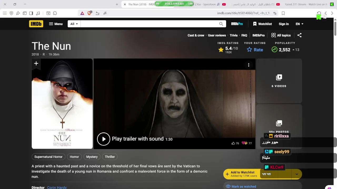Toggle the bookmark icon for this page
This screenshot has height=189, width=337.
[x=283, y=13]
